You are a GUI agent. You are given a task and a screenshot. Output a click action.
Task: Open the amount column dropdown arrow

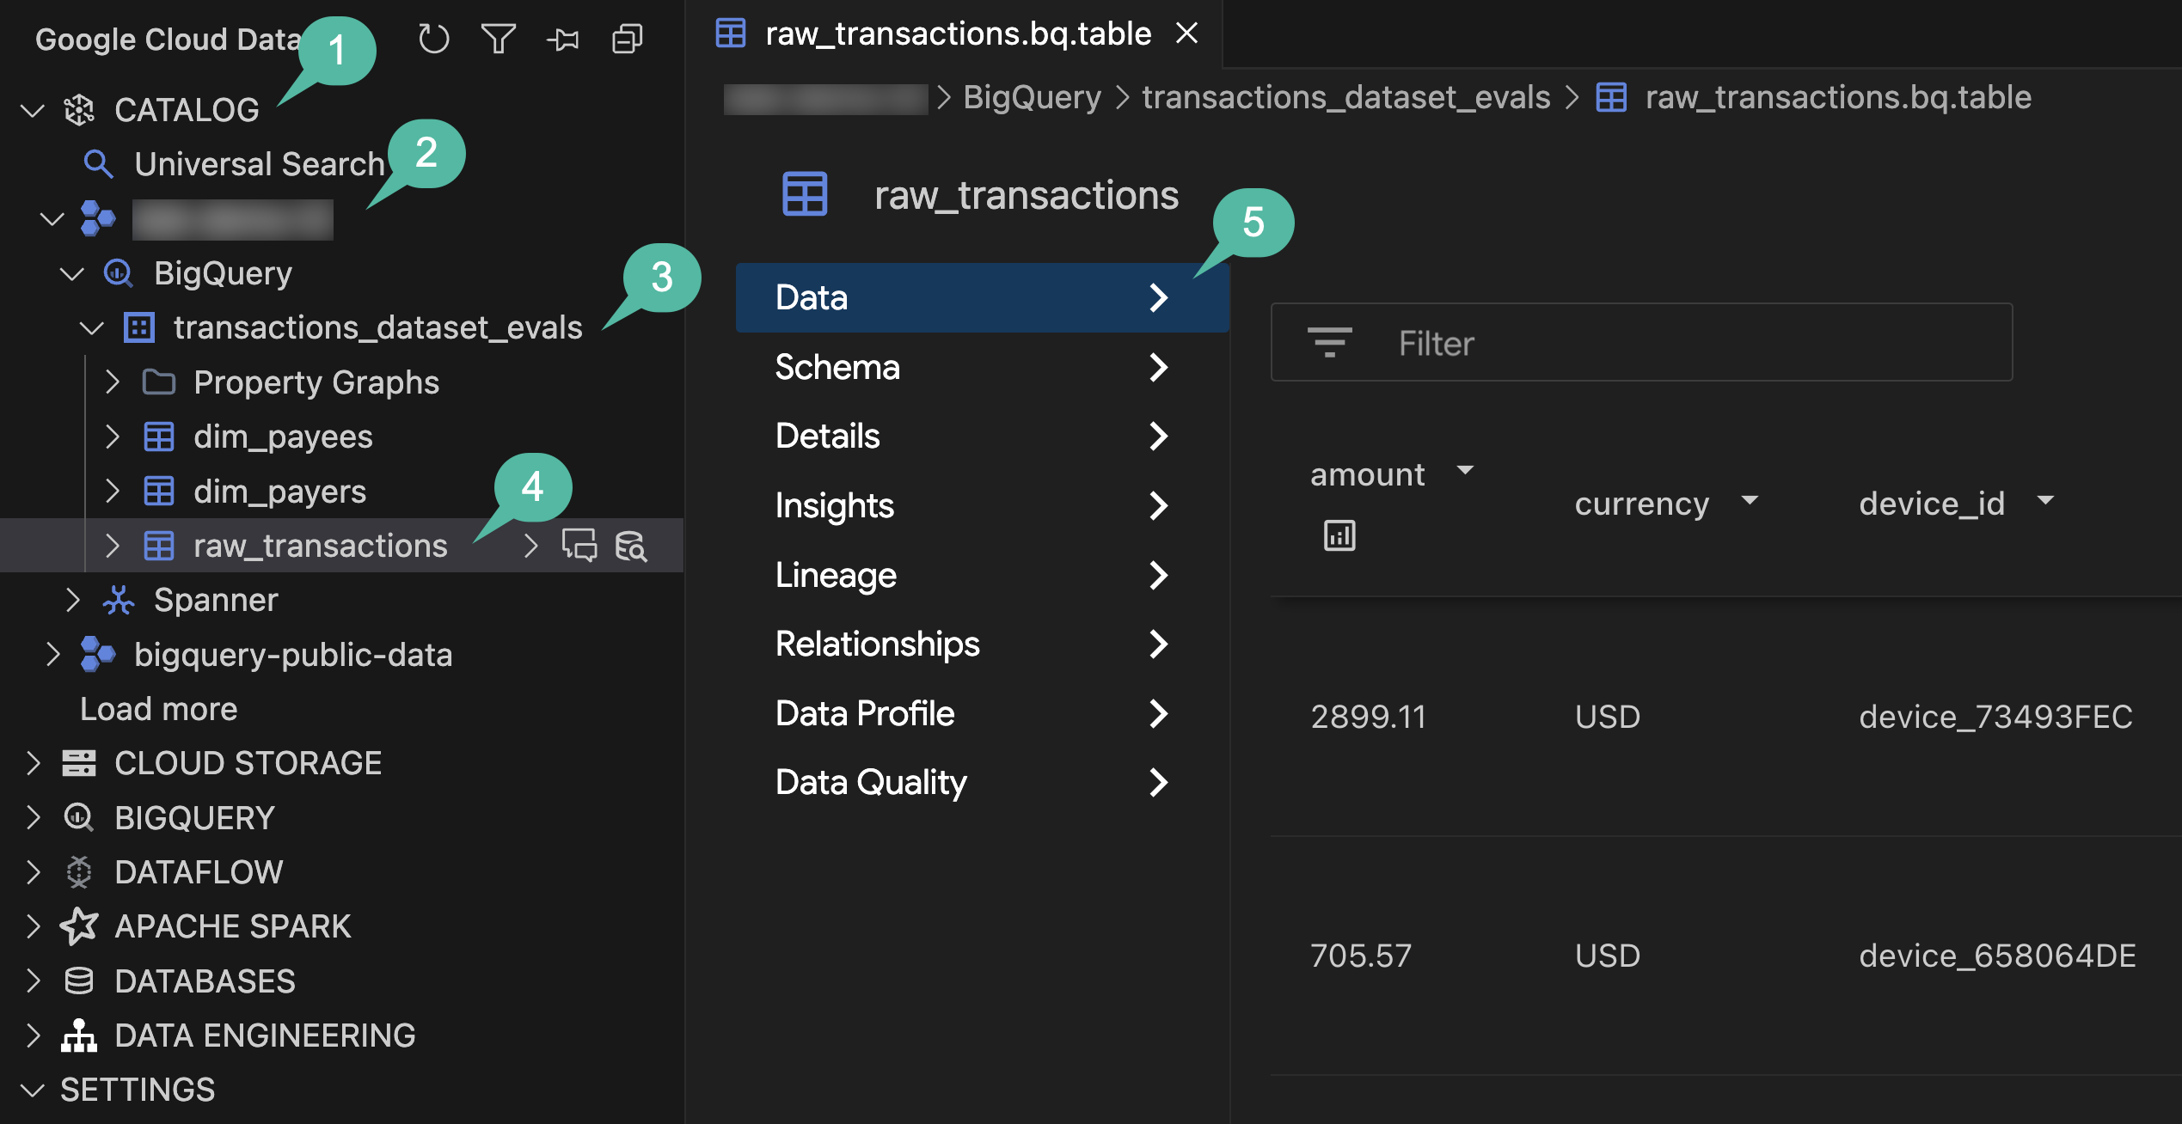[1465, 470]
